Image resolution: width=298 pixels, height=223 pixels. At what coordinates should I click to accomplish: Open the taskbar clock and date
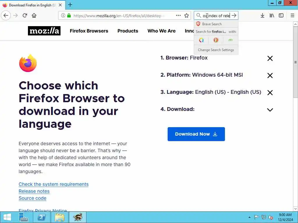285,217
